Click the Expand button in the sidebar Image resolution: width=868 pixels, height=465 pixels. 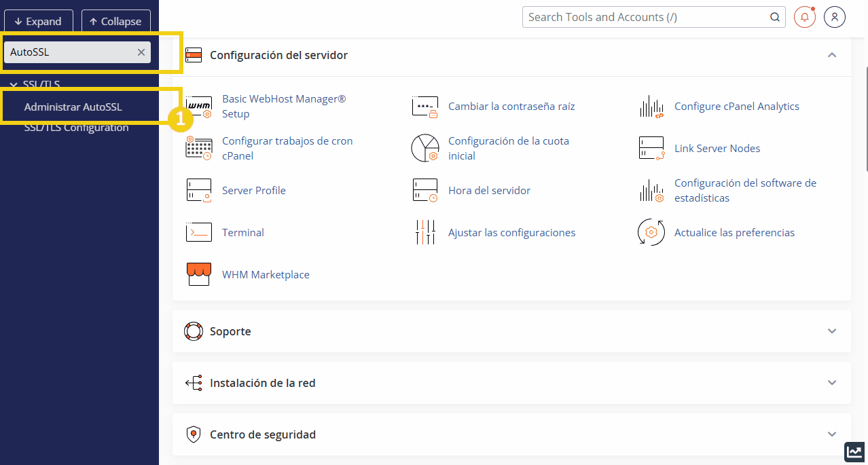[x=39, y=21]
